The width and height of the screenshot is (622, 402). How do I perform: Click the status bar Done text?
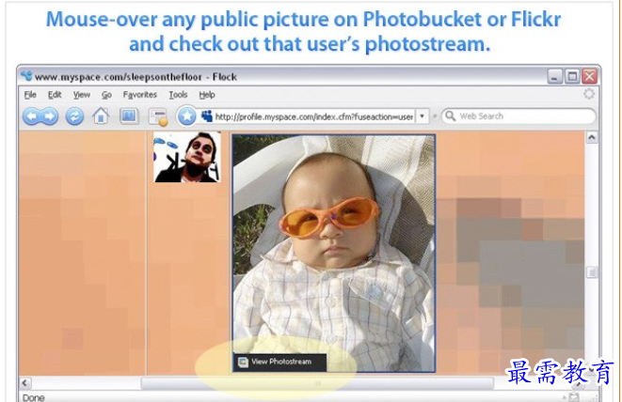34,397
